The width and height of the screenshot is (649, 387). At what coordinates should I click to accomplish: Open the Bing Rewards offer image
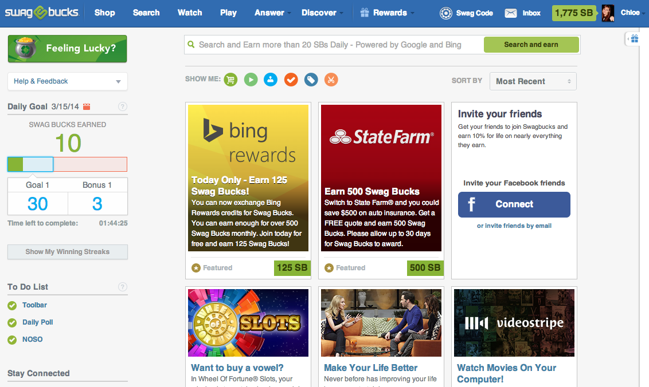tap(248, 178)
